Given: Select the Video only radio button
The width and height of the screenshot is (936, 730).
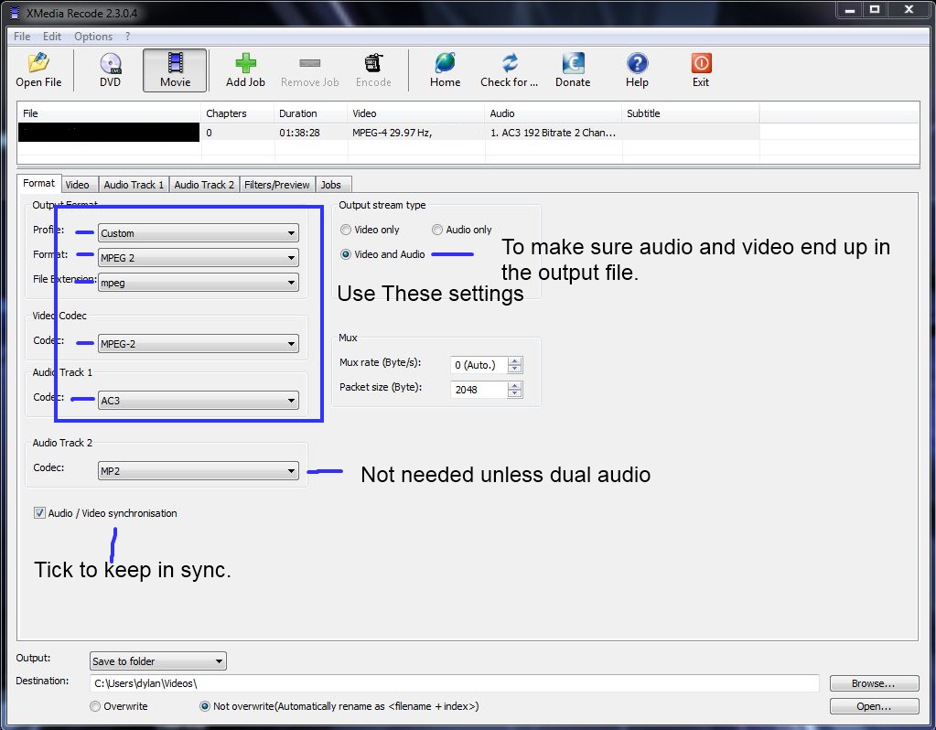Looking at the screenshot, I should tap(346, 230).
